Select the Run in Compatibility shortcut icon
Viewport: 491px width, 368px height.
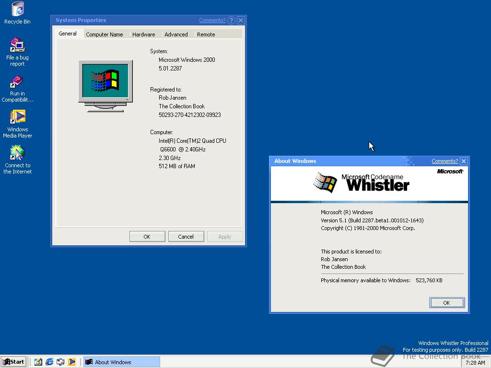pyautogui.click(x=17, y=89)
